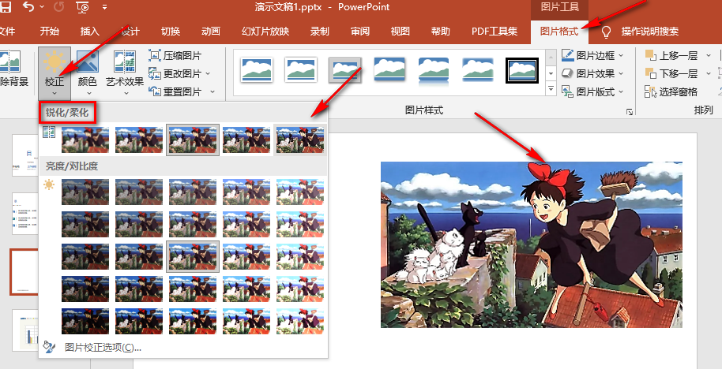The image size is (722, 369).
Task: Click the lightbulb 操作说明搜索 icon
Action: (x=607, y=32)
